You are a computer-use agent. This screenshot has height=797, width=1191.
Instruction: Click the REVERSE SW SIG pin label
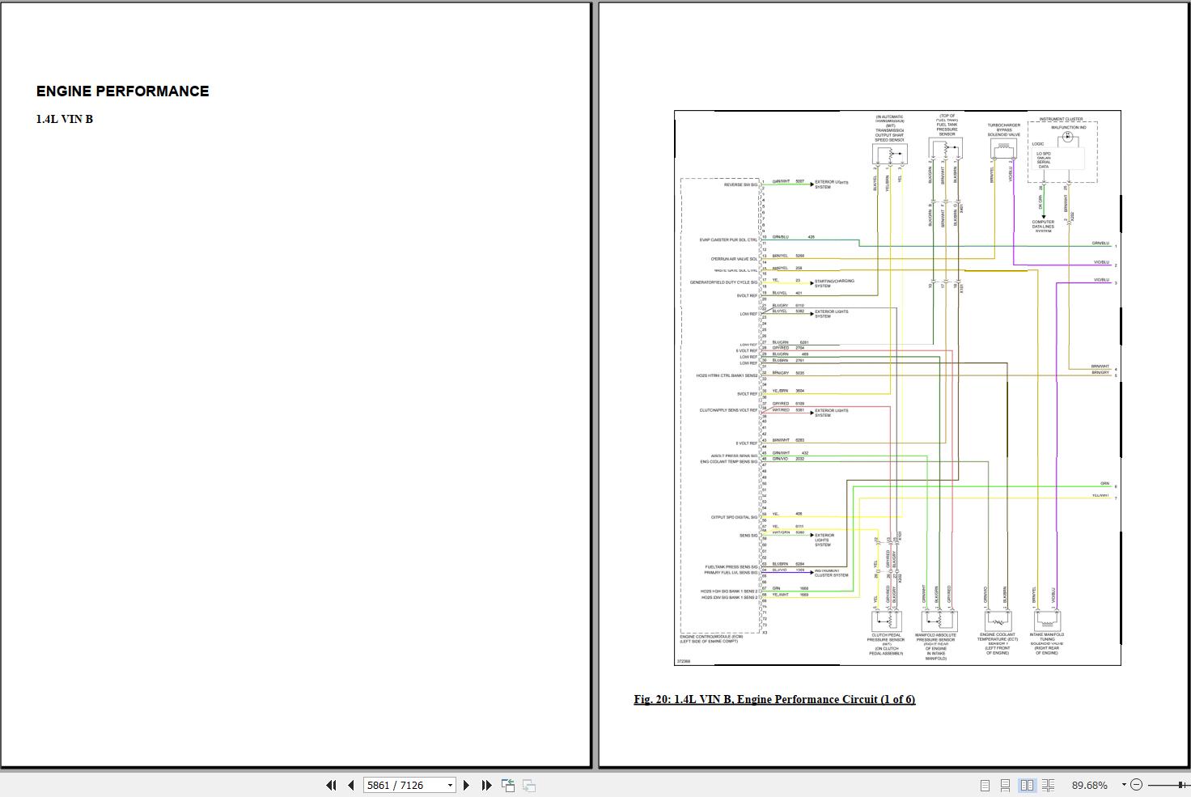tap(740, 185)
